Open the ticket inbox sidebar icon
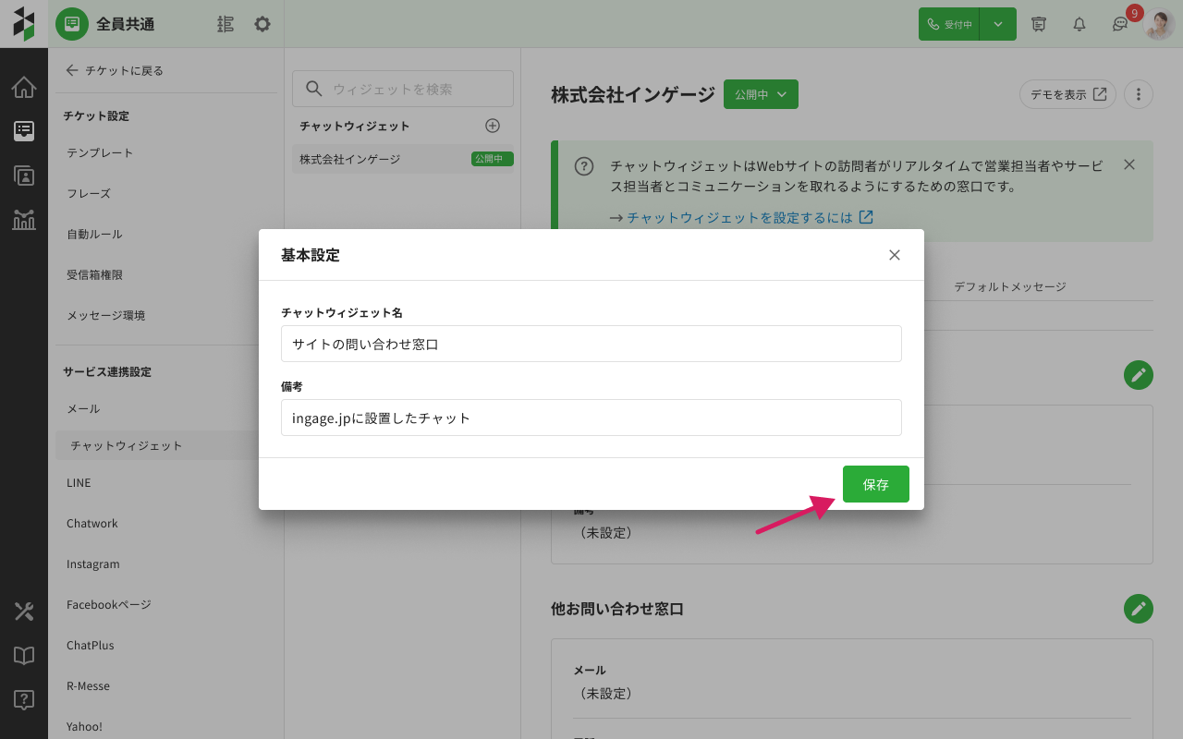The image size is (1183, 739). pyautogui.click(x=24, y=131)
